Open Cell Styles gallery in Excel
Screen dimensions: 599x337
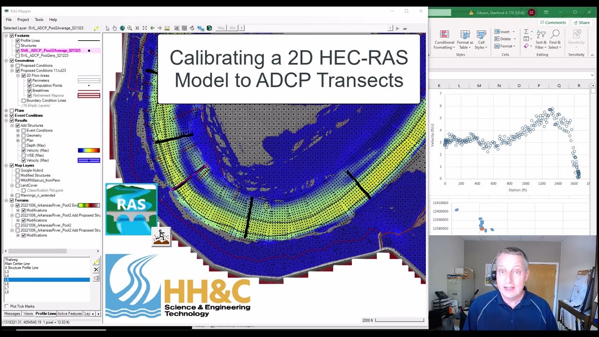tap(481, 40)
